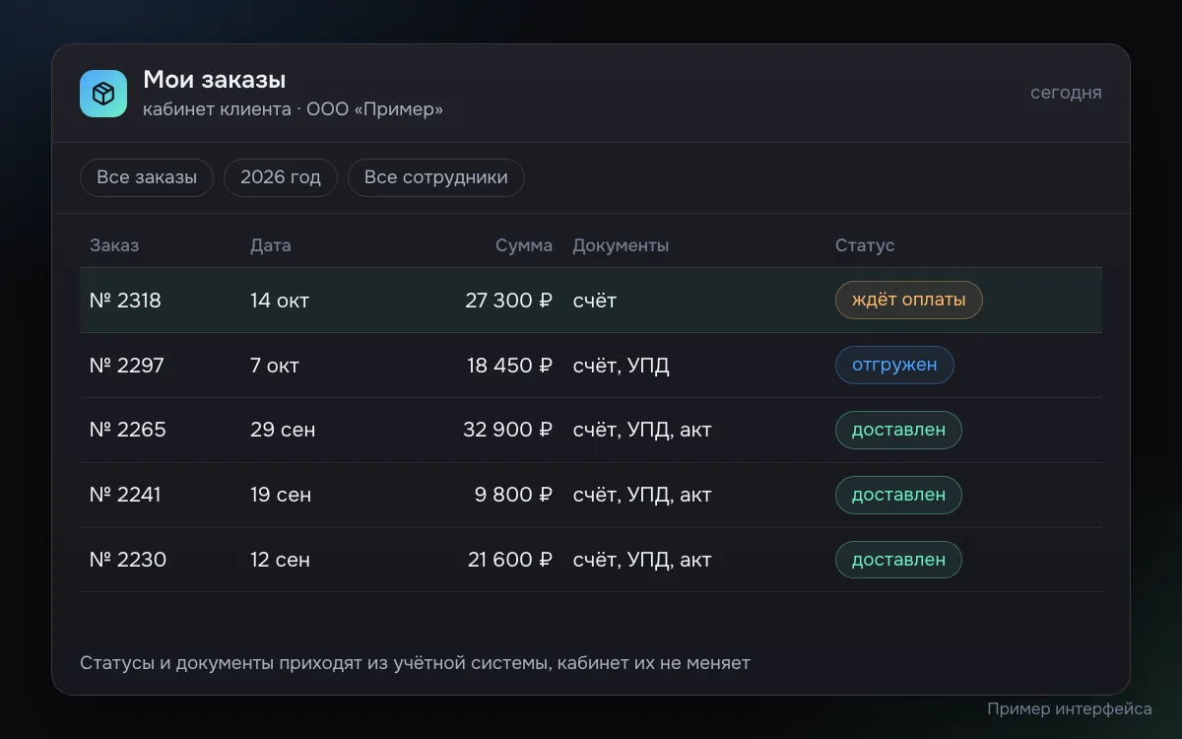Sort by the «Дата» column header
The height and width of the screenshot is (739, 1182).
(x=271, y=245)
